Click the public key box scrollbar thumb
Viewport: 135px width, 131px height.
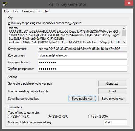pyautogui.click(x=124, y=33)
